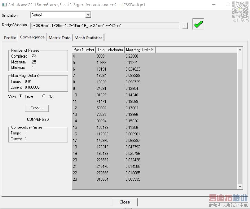Click the Design Variation text field
The width and height of the screenshot is (250, 209).
[105, 26]
